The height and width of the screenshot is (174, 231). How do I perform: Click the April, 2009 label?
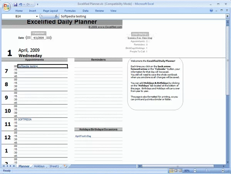pyautogui.click(x=29, y=50)
